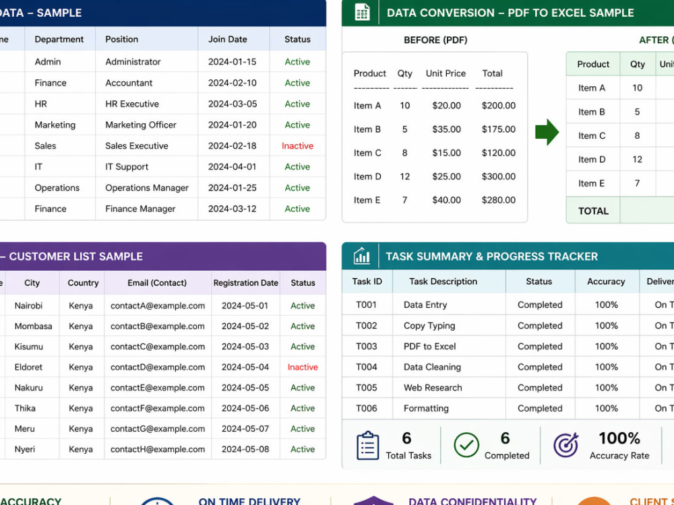Click the clipboard icon beside Total Tasks
This screenshot has height=505, width=674.
click(x=367, y=446)
